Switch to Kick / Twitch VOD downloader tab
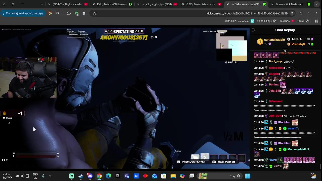Image resolution: width=322 pixels, height=181 pixels. (x=112, y=4)
